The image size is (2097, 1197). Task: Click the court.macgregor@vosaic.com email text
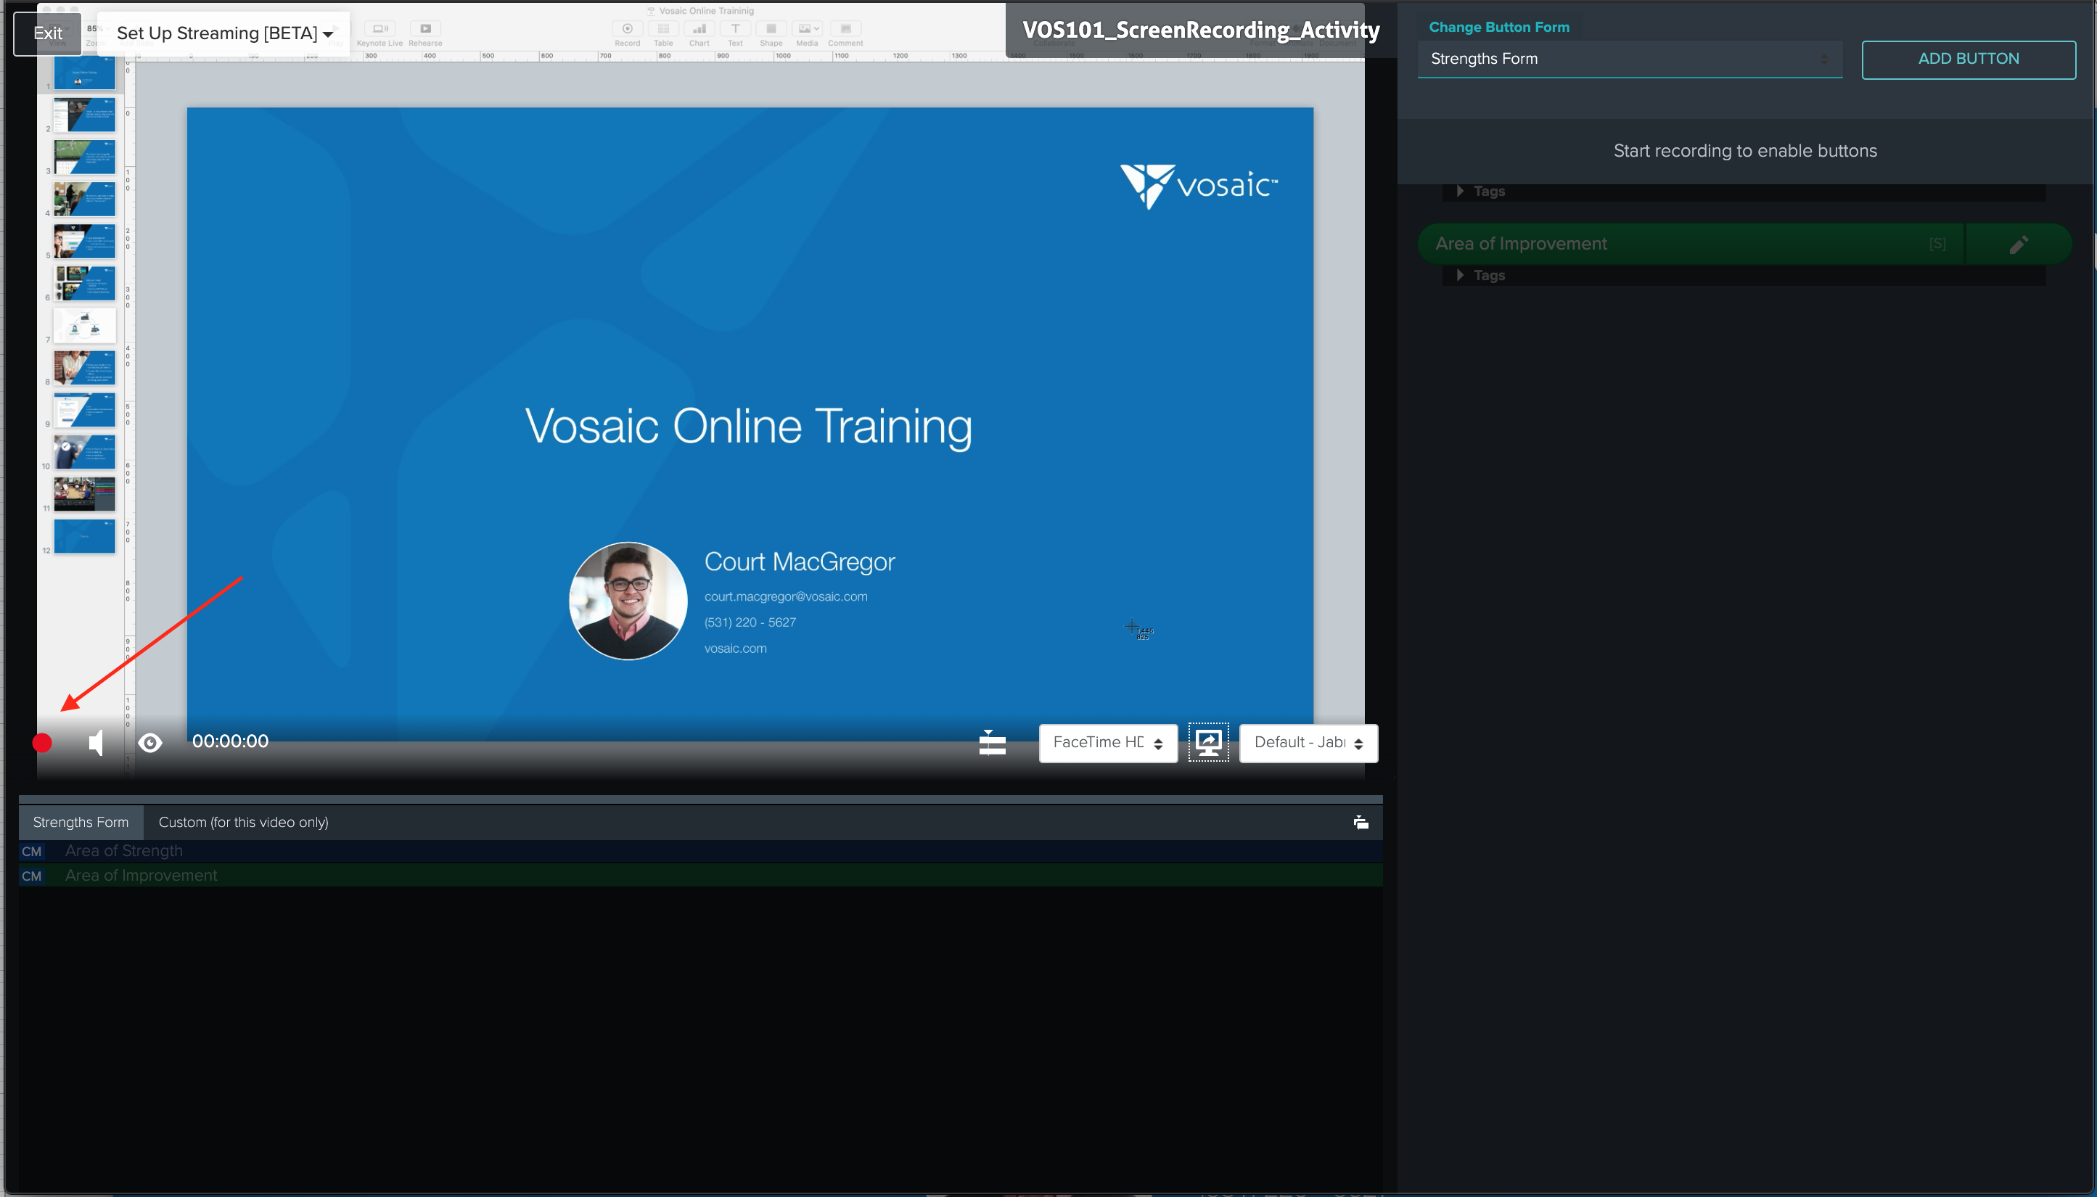(x=785, y=597)
